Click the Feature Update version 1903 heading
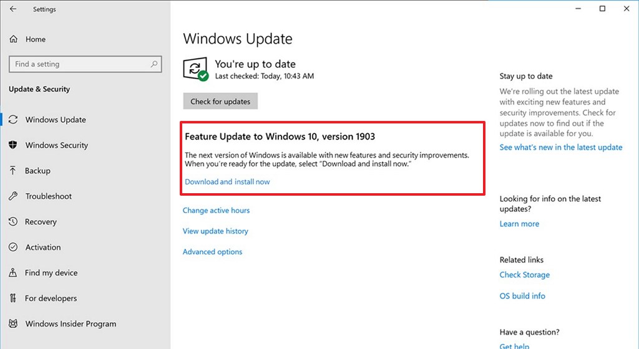The height and width of the screenshot is (349, 639). (280, 136)
